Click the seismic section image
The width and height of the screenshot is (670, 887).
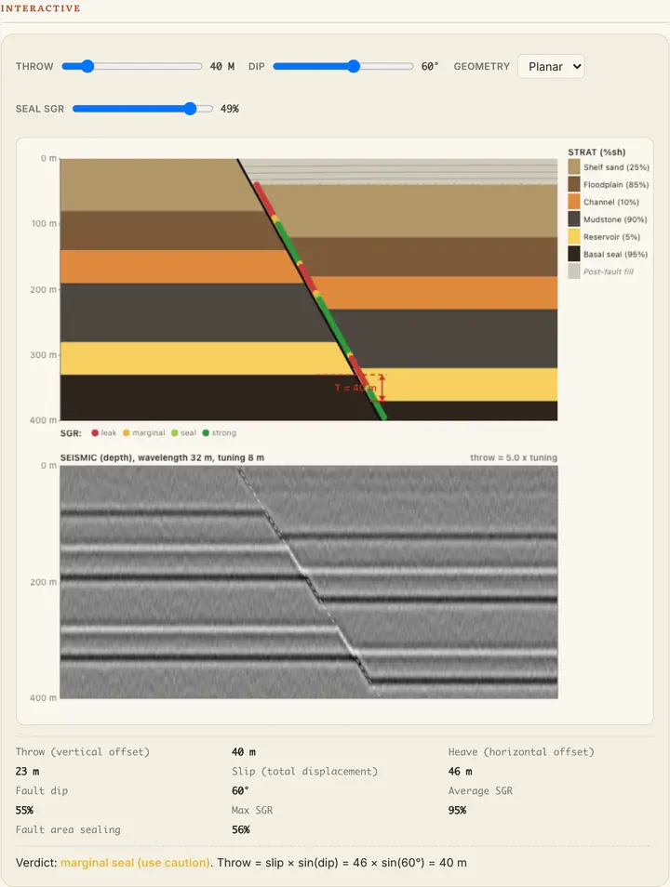tap(309, 581)
